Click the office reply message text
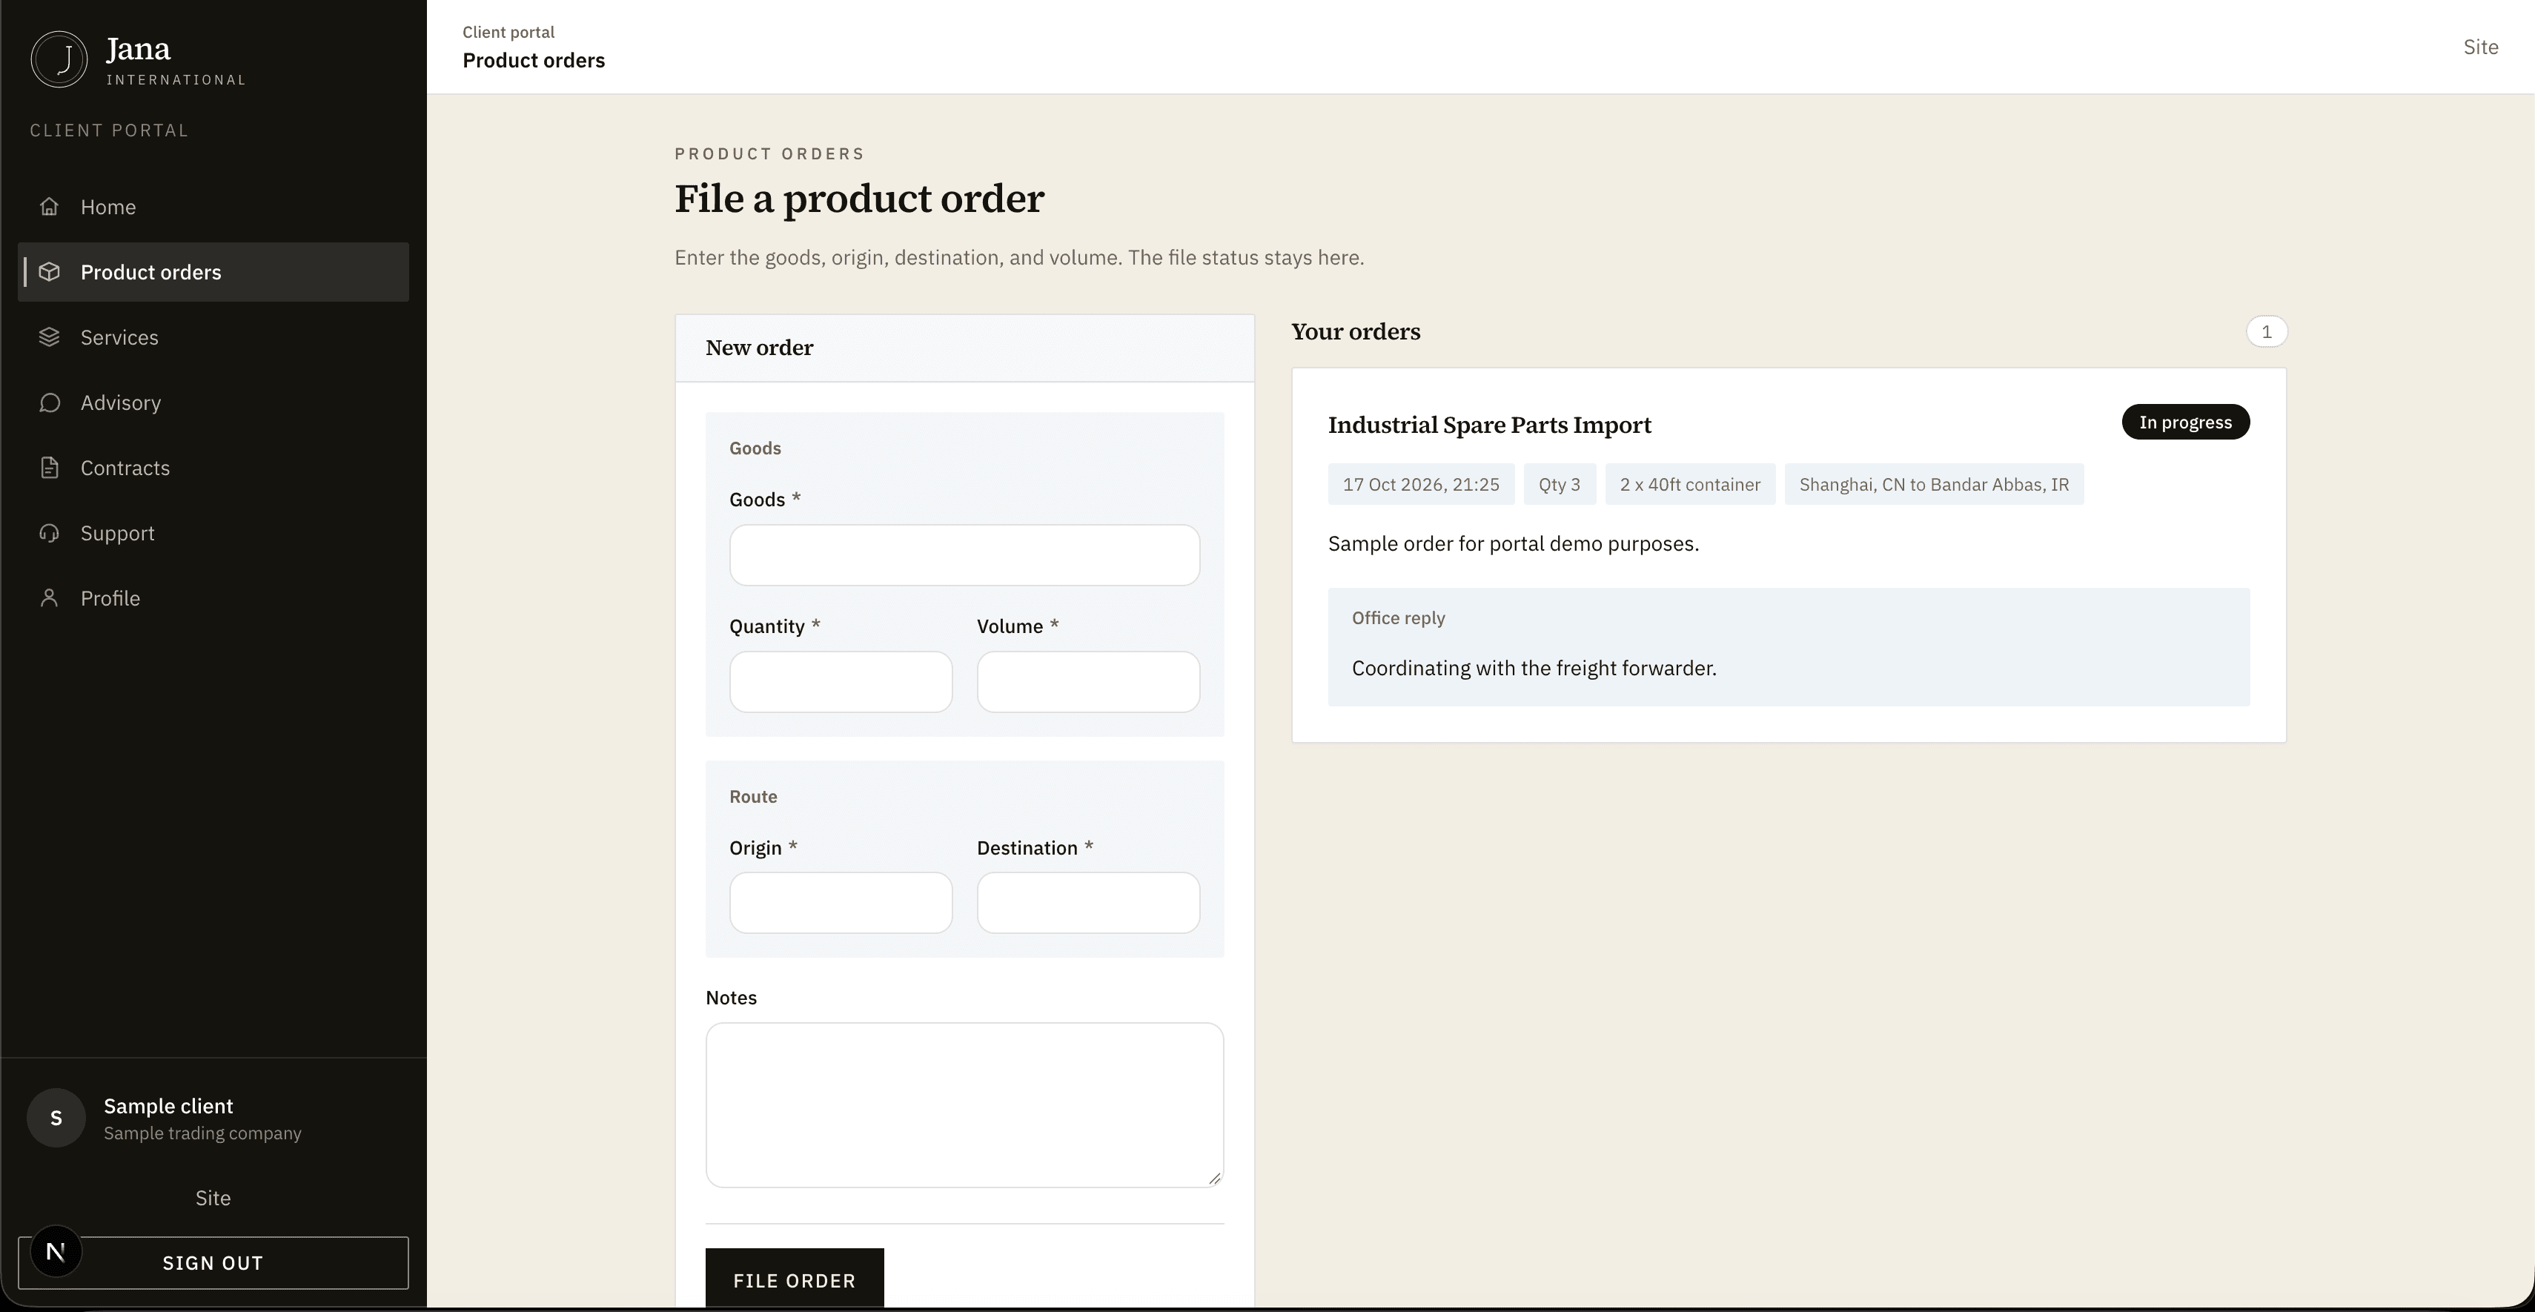2535x1312 pixels. [x=1534, y=669]
